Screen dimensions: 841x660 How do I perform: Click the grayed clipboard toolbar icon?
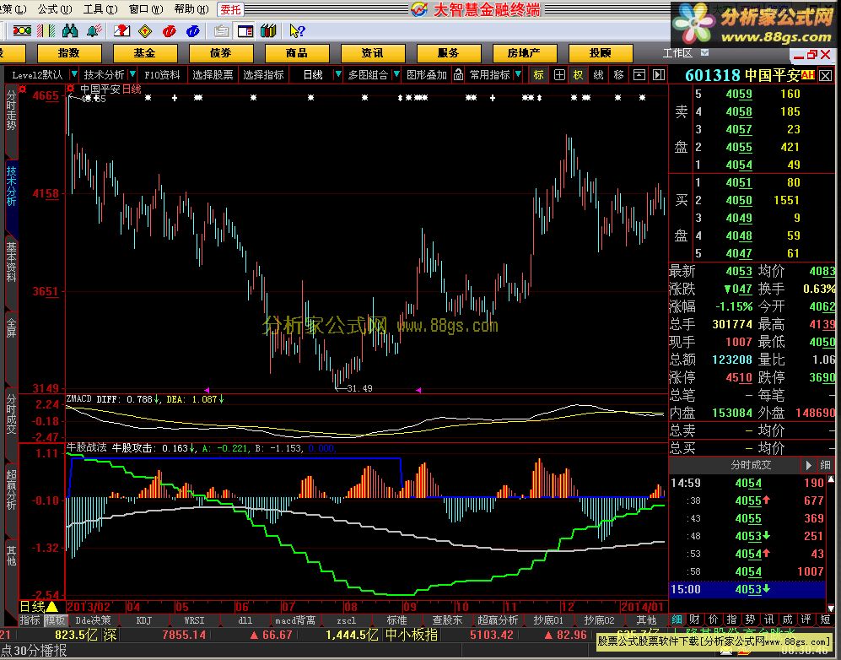click(222, 31)
